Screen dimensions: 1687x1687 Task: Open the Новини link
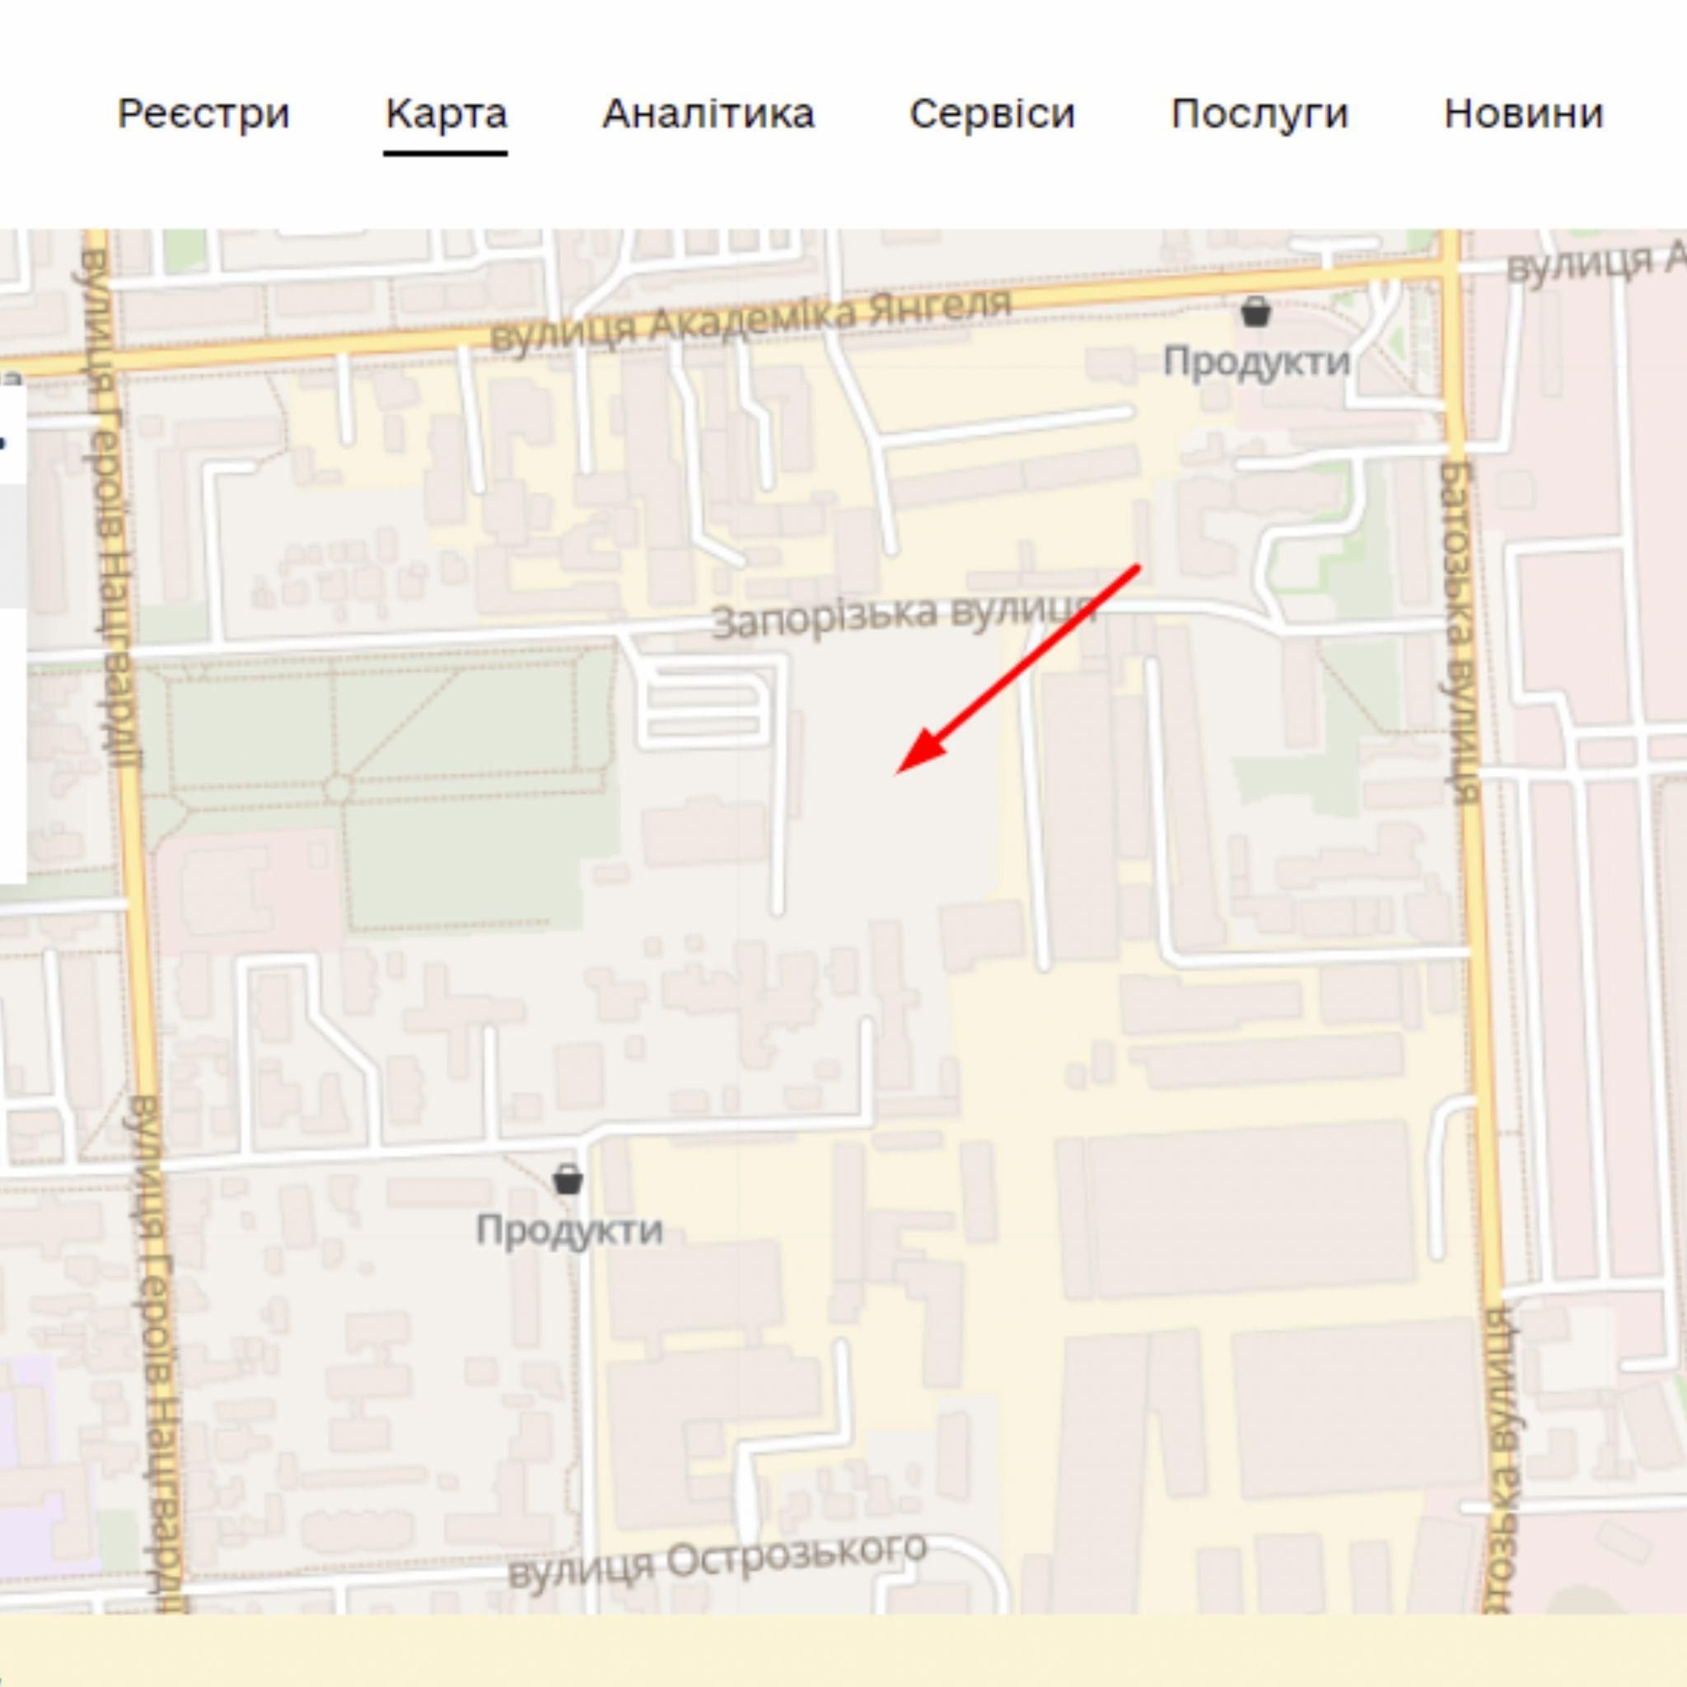[x=1524, y=114]
